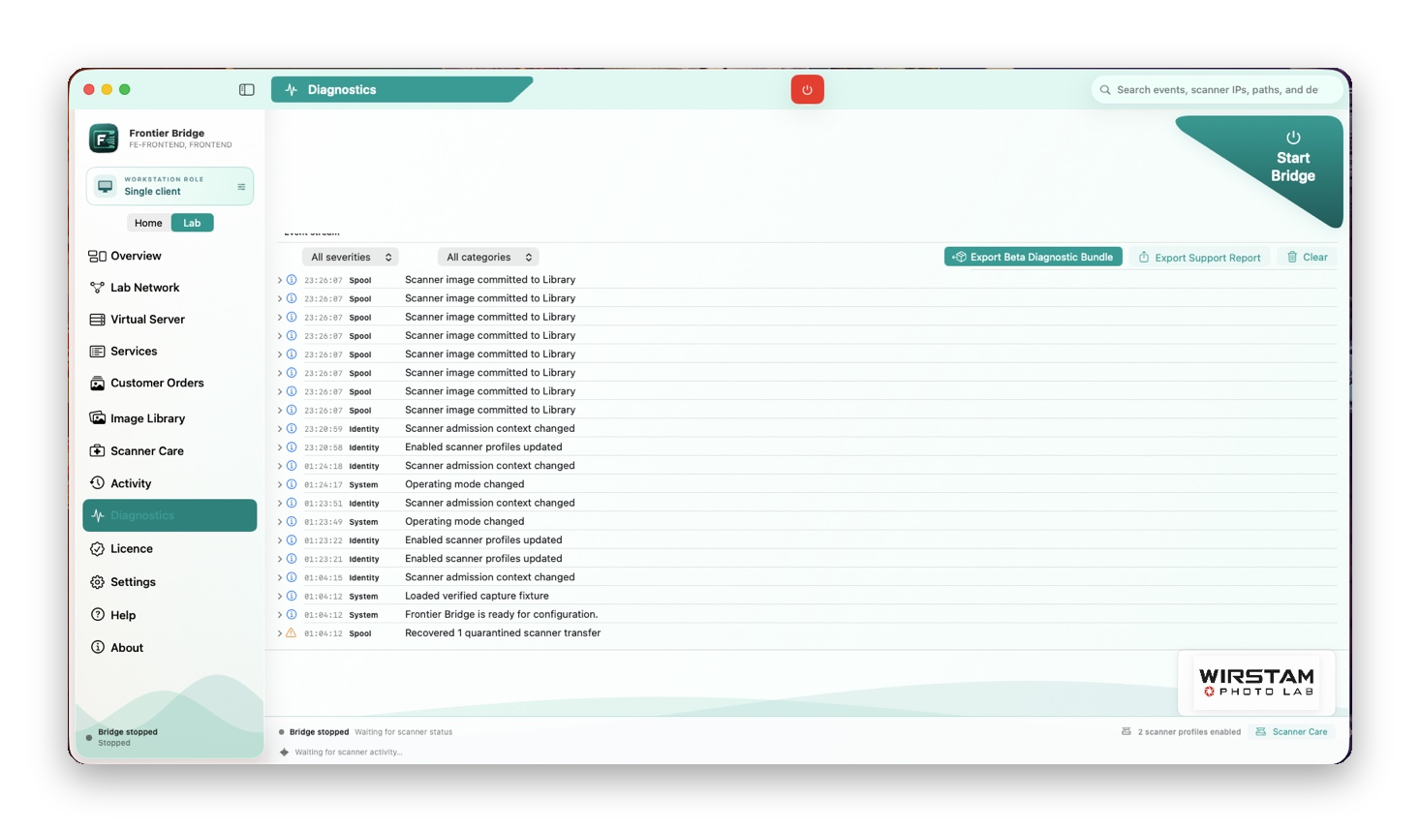This screenshot has height=832, width=1420.
Task: Switch to the Home mode
Action: pyautogui.click(x=148, y=223)
